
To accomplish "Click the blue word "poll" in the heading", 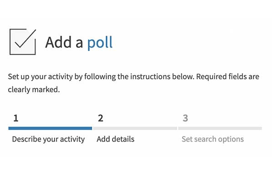I will 100,43.
